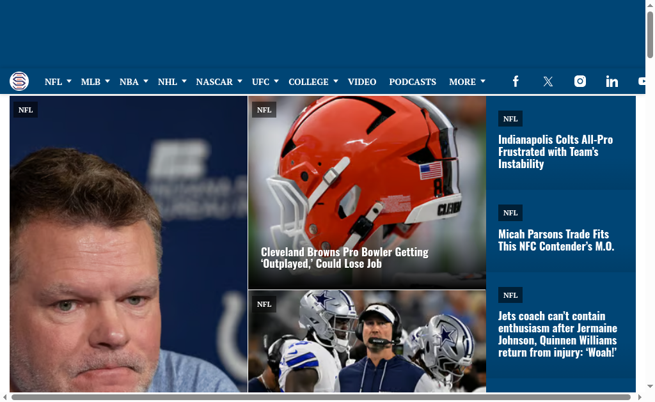Click the site logo in the navigation bar

pos(19,81)
